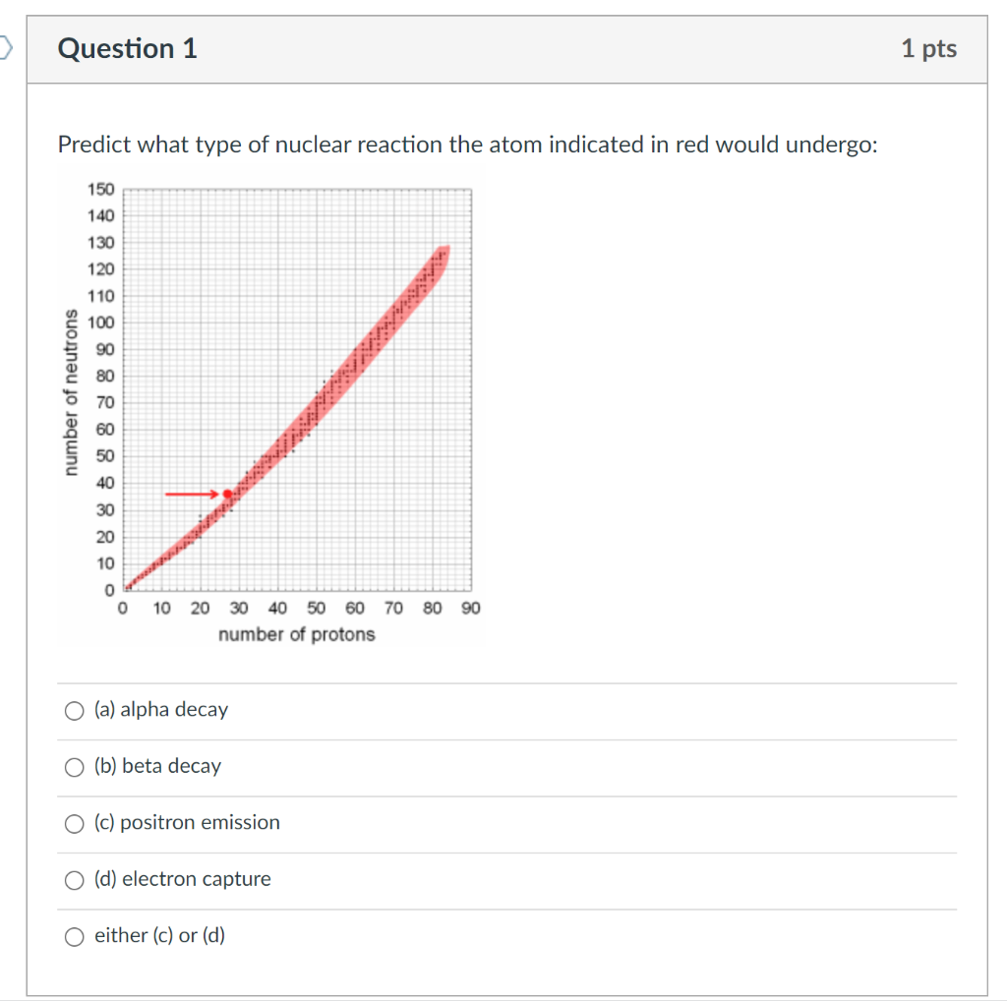1007x1001 pixels.
Task: Choose the beta decay answer option
Action: pyautogui.click(x=74, y=767)
